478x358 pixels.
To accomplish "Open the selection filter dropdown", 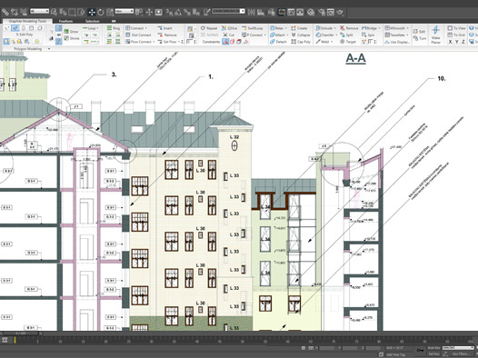I will point(39,11).
